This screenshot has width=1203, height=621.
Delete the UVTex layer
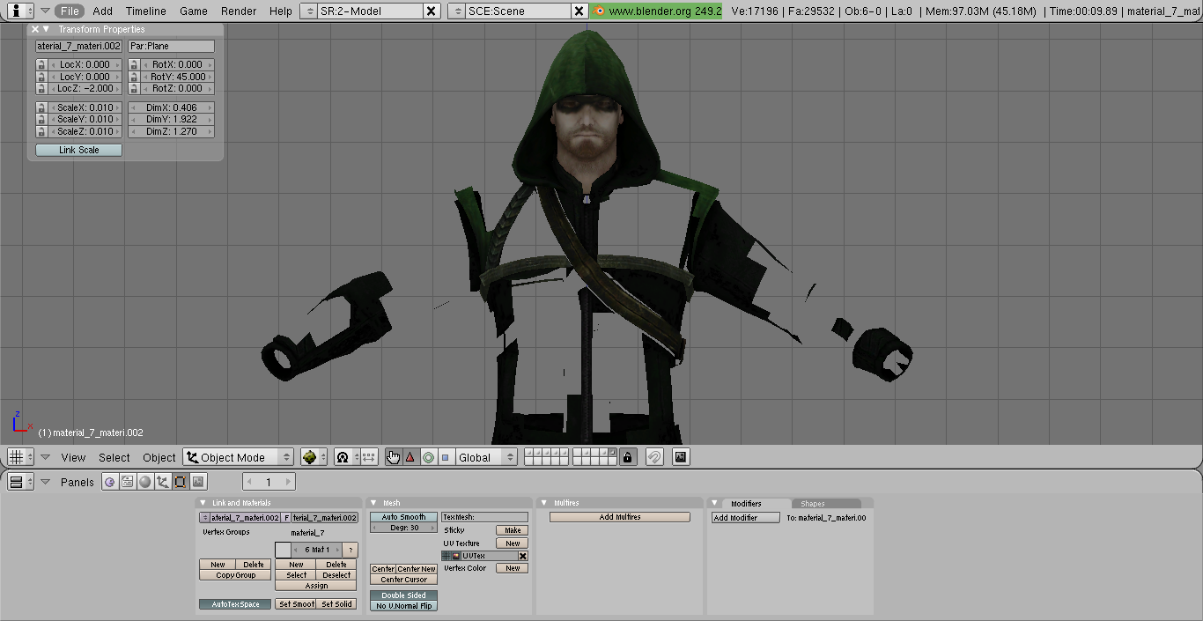click(522, 556)
